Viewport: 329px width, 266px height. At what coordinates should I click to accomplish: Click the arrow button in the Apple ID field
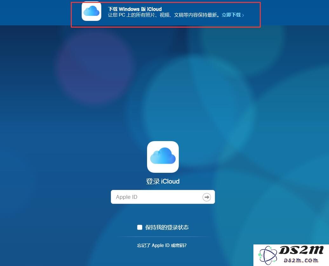coord(207,197)
